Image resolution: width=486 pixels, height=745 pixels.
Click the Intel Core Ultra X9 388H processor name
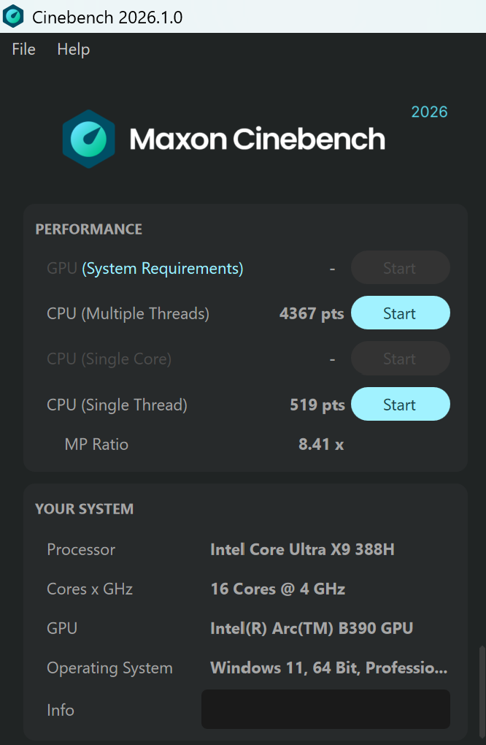pyautogui.click(x=302, y=549)
